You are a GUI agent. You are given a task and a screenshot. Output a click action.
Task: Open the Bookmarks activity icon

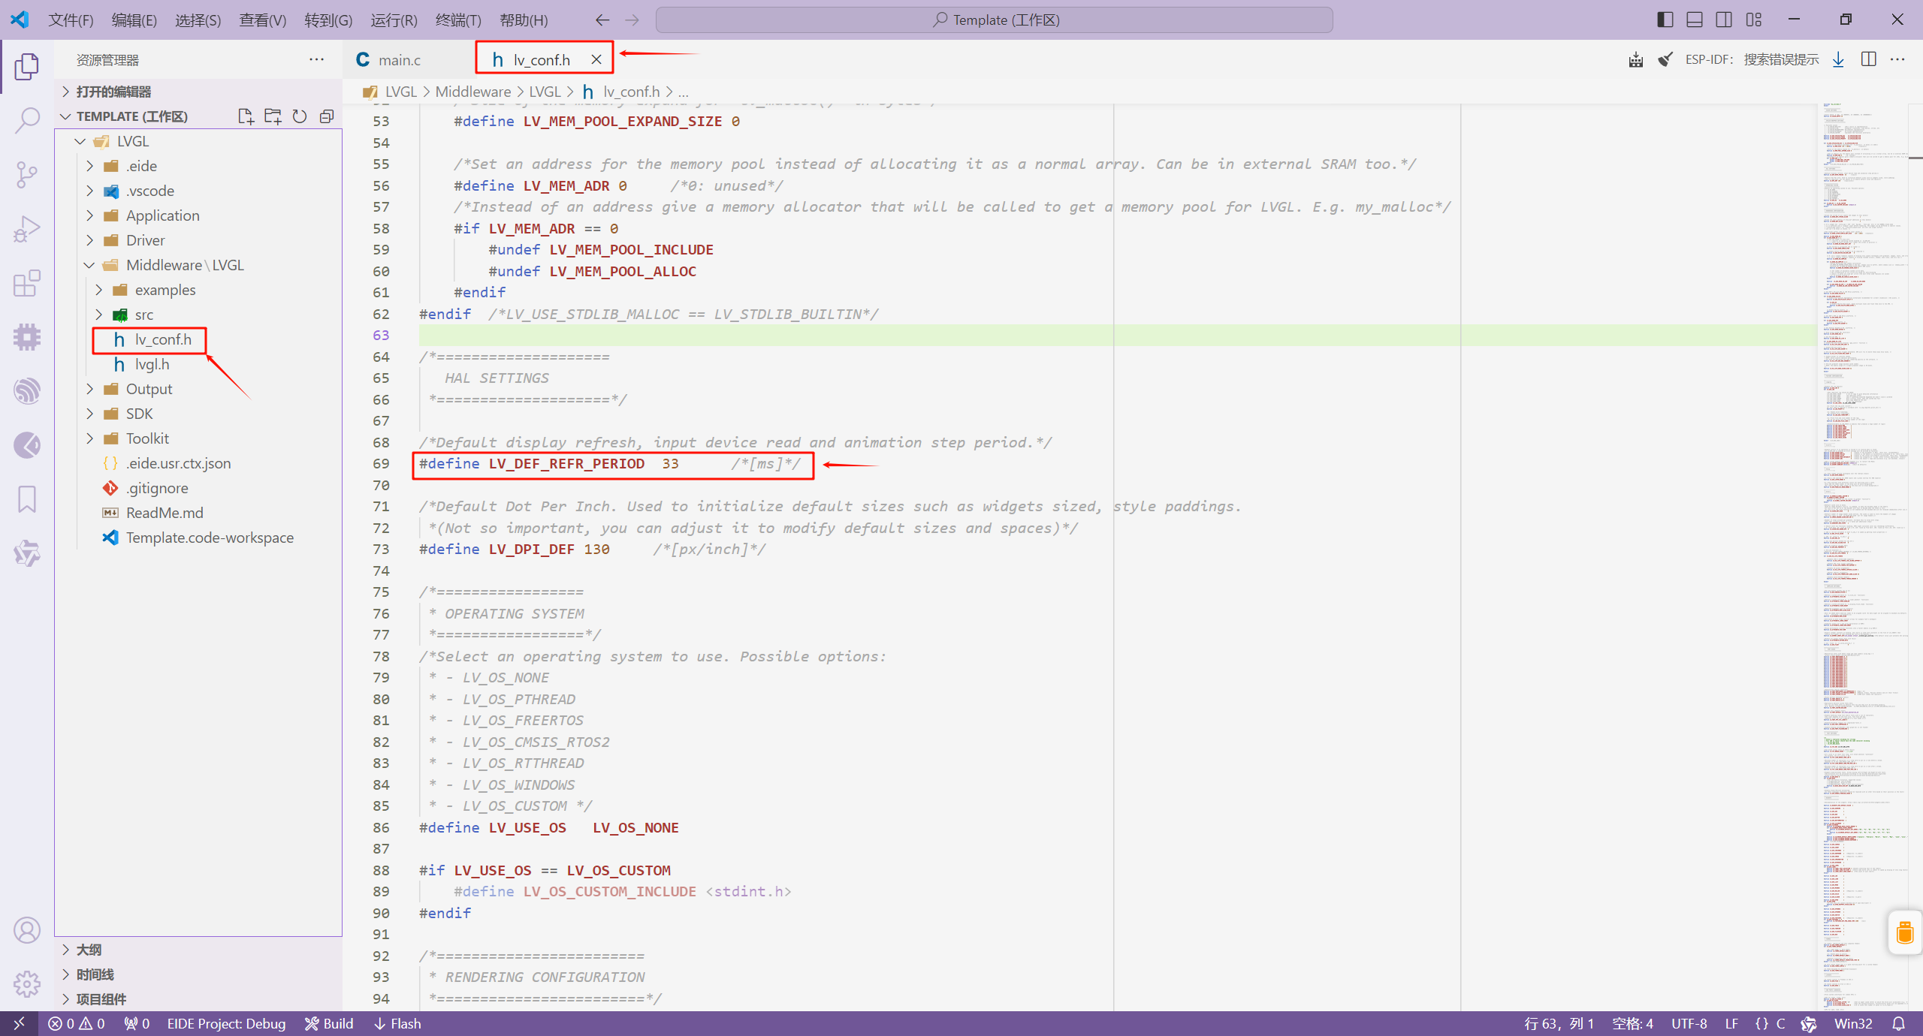[27, 499]
